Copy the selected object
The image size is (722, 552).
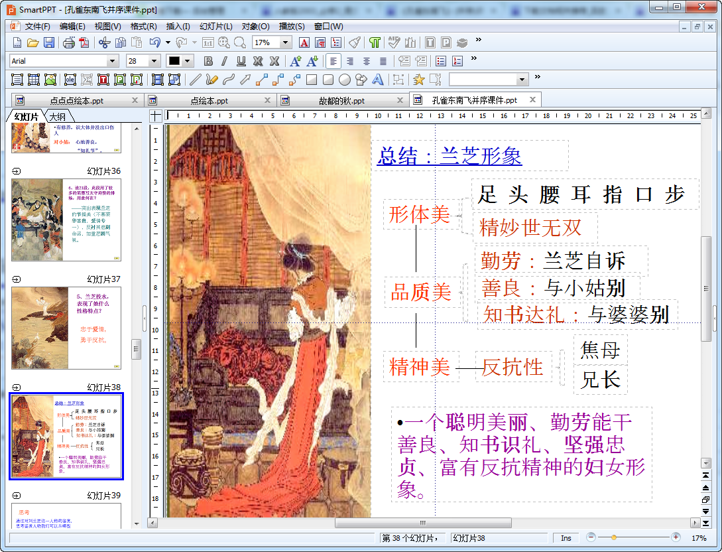click(x=121, y=43)
